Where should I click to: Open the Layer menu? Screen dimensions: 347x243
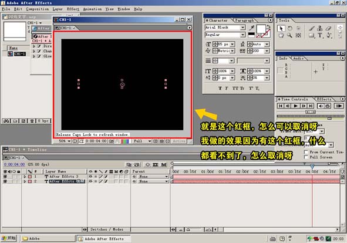click(58, 9)
